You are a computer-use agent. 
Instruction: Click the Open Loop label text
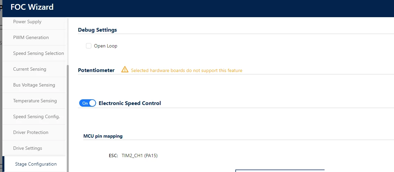click(x=105, y=46)
